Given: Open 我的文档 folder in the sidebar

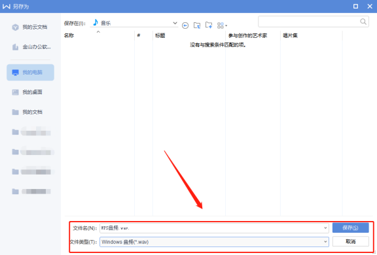Looking at the screenshot, I should (30, 112).
